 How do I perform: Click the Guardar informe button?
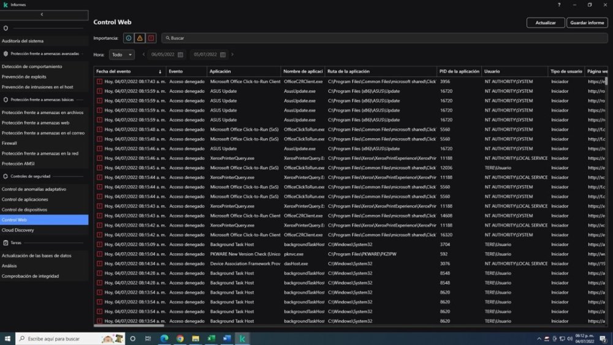click(587, 23)
